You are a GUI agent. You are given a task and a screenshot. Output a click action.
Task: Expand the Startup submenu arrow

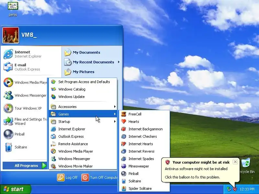(x=115, y=122)
